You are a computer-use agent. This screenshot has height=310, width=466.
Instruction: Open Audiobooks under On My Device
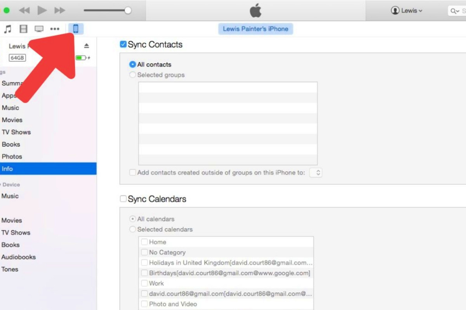[18, 257]
